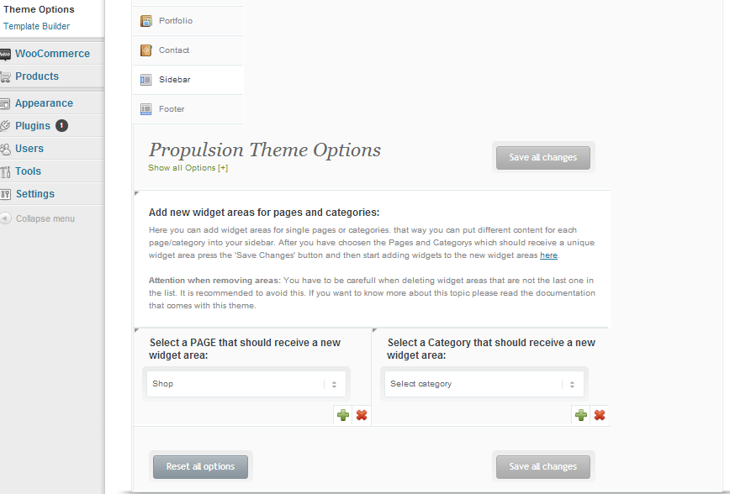730x494 pixels.
Task: Open the Select category dropdown
Action: pos(484,384)
